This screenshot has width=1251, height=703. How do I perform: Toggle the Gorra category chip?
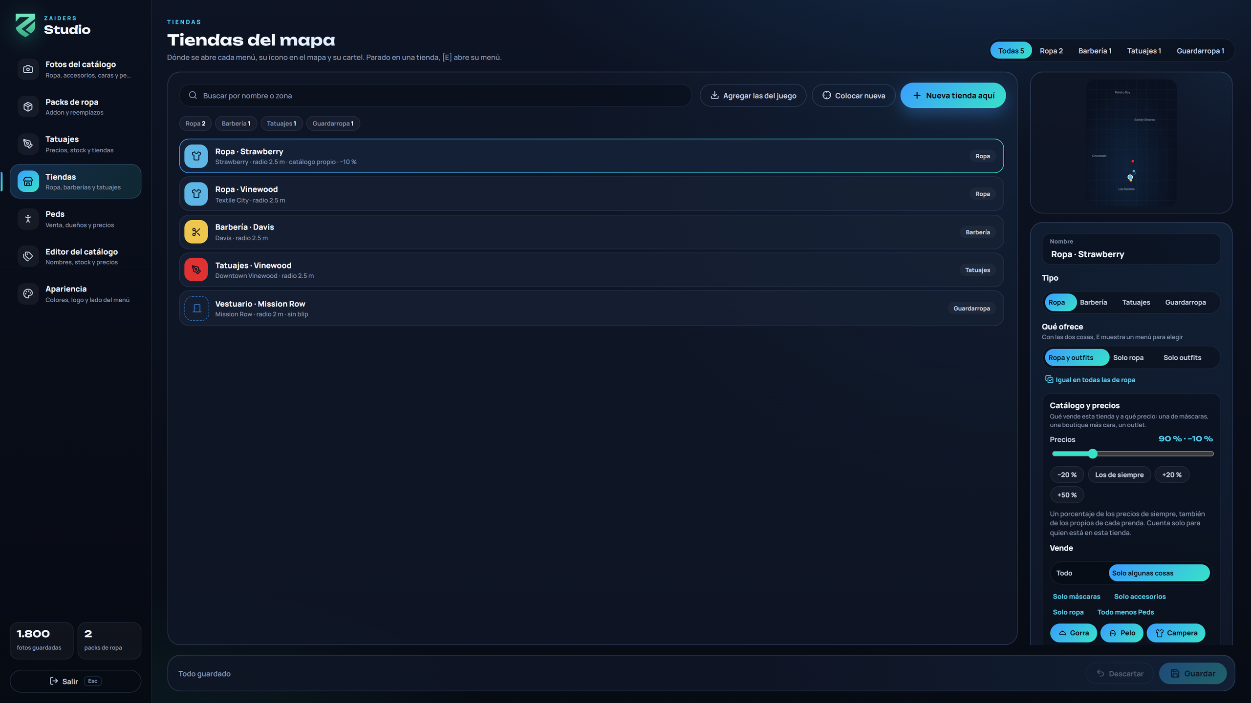1073,633
